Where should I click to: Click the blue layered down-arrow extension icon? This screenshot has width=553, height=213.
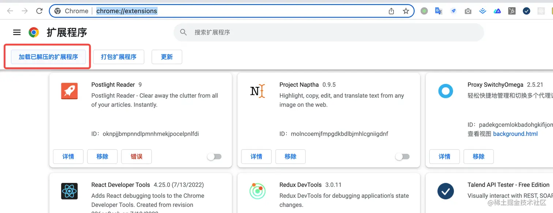tap(483, 11)
